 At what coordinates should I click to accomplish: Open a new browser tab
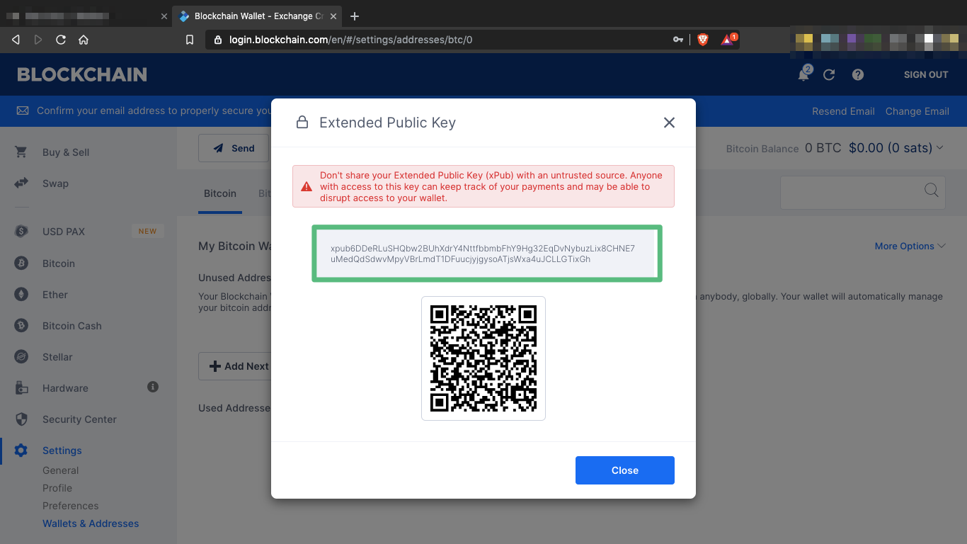coord(355,16)
